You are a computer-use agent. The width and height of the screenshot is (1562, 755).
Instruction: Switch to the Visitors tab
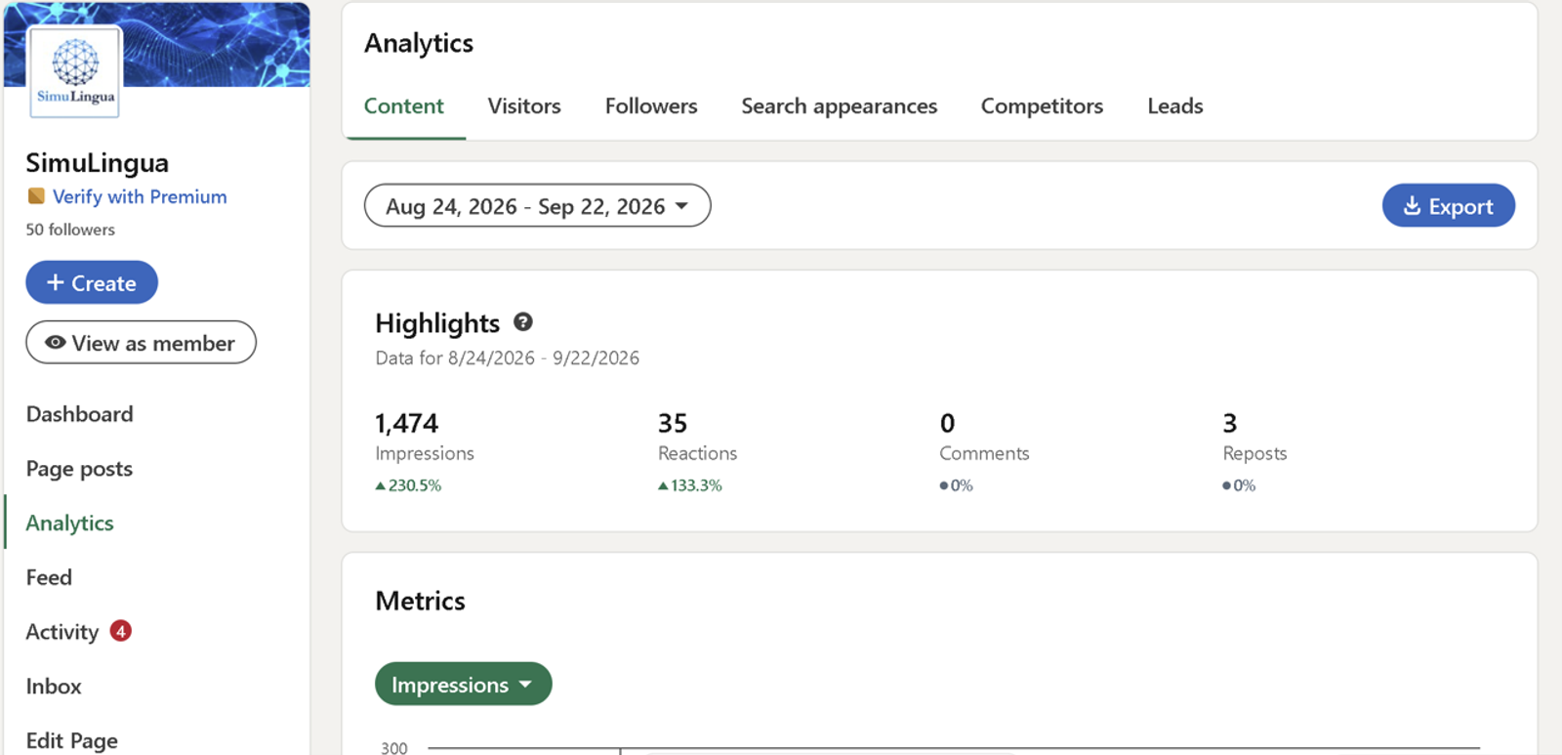click(x=524, y=105)
